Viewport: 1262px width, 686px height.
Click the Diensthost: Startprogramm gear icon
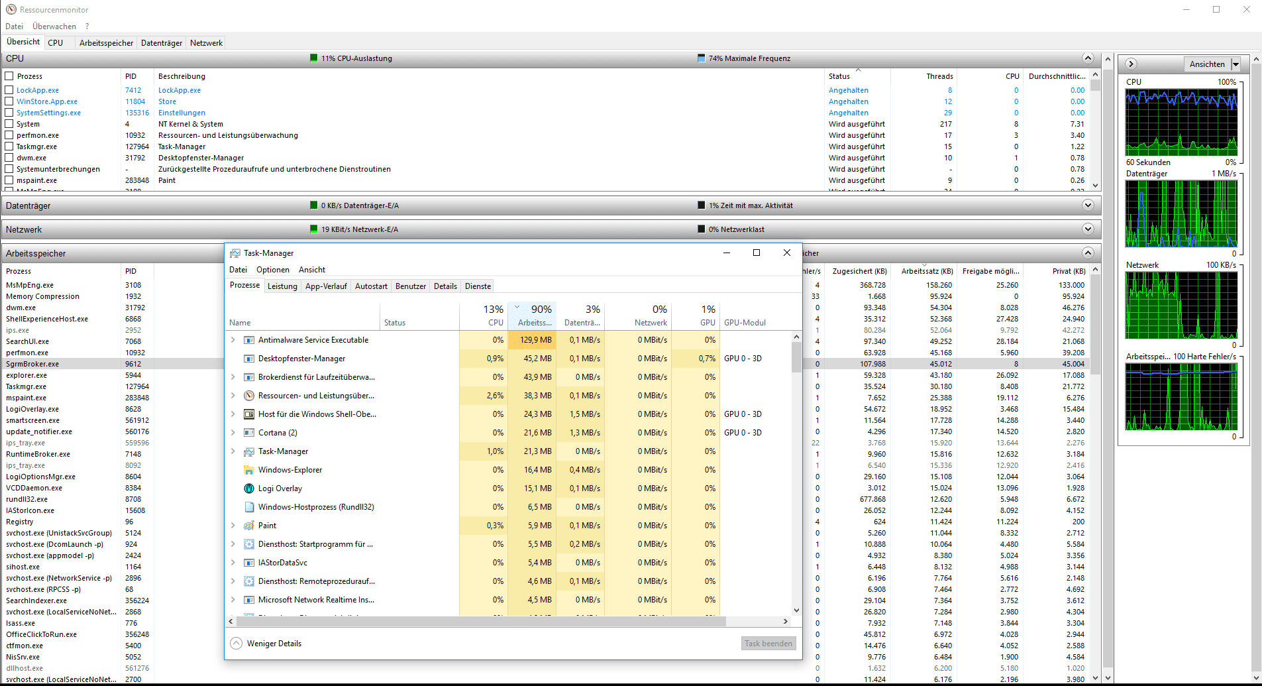pyautogui.click(x=249, y=544)
